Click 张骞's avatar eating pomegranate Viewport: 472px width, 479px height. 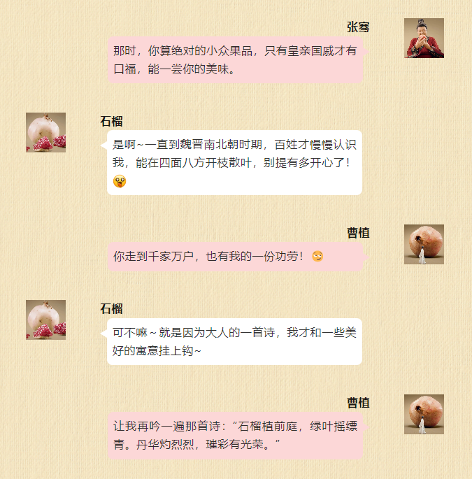pyautogui.click(x=424, y=38)
